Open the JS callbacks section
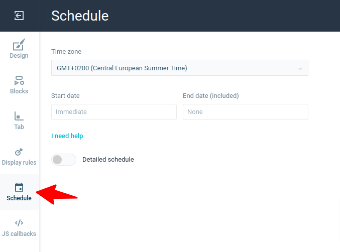 click(x=19, y=234)
